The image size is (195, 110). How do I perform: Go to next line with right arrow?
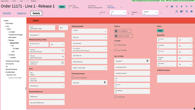coord(129,13)
